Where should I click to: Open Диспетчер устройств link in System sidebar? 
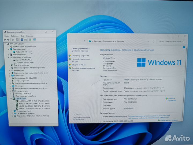click(x=80, y=56)
